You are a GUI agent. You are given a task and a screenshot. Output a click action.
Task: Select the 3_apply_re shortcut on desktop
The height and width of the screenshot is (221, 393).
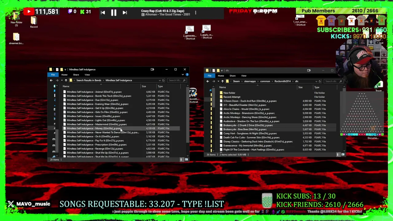[206, 32]
